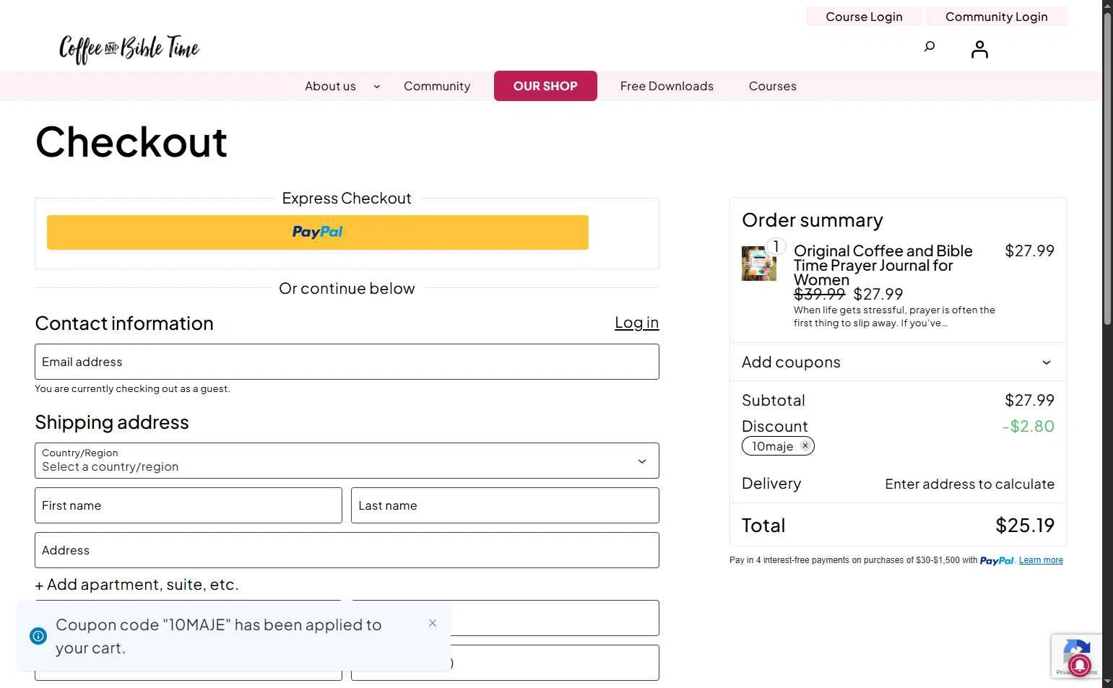The height and width of the screenshot is (688, 1113).
Task: Click the reCAPTCHA badge
Action: [x=1076, y=656]
